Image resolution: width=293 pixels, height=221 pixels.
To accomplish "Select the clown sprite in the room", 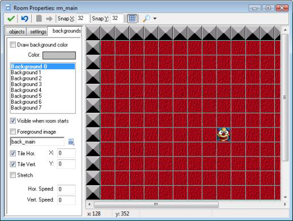I will pyautogui.click(x=224, y=134).
